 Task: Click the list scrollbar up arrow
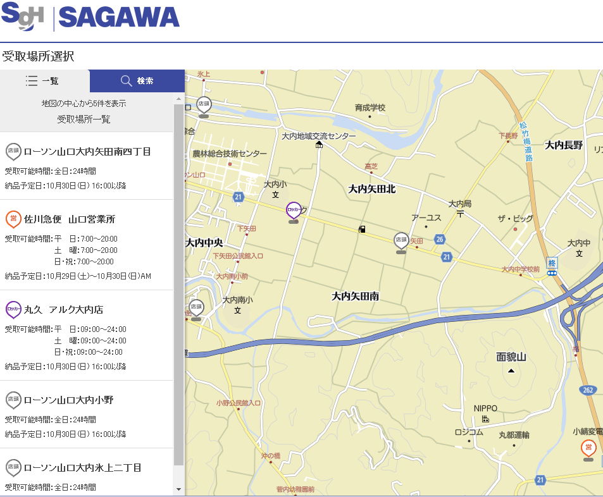click(179, 99)
